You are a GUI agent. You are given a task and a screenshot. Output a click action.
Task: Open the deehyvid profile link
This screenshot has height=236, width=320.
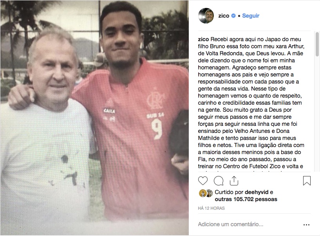[257, 192]
